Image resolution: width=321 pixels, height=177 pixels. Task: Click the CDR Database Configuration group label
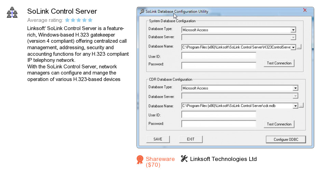[170, 80]
